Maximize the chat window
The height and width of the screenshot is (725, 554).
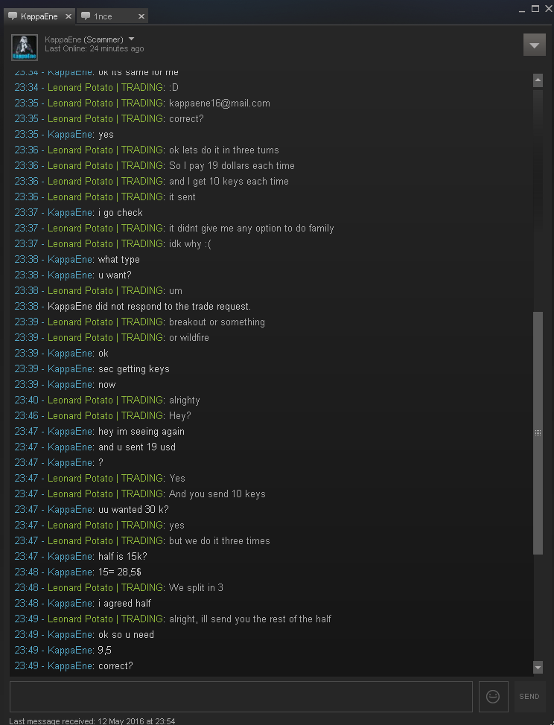click(535, 8)
